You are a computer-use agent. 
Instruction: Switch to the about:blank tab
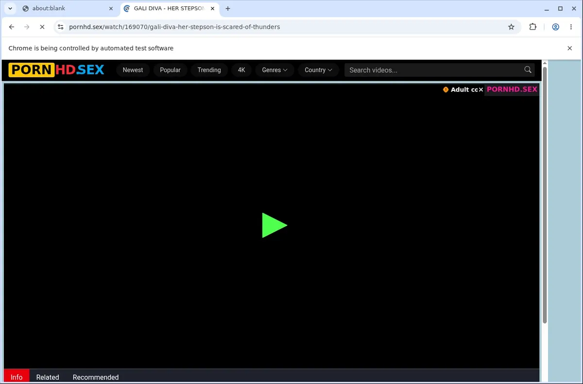tap(68, 8)
